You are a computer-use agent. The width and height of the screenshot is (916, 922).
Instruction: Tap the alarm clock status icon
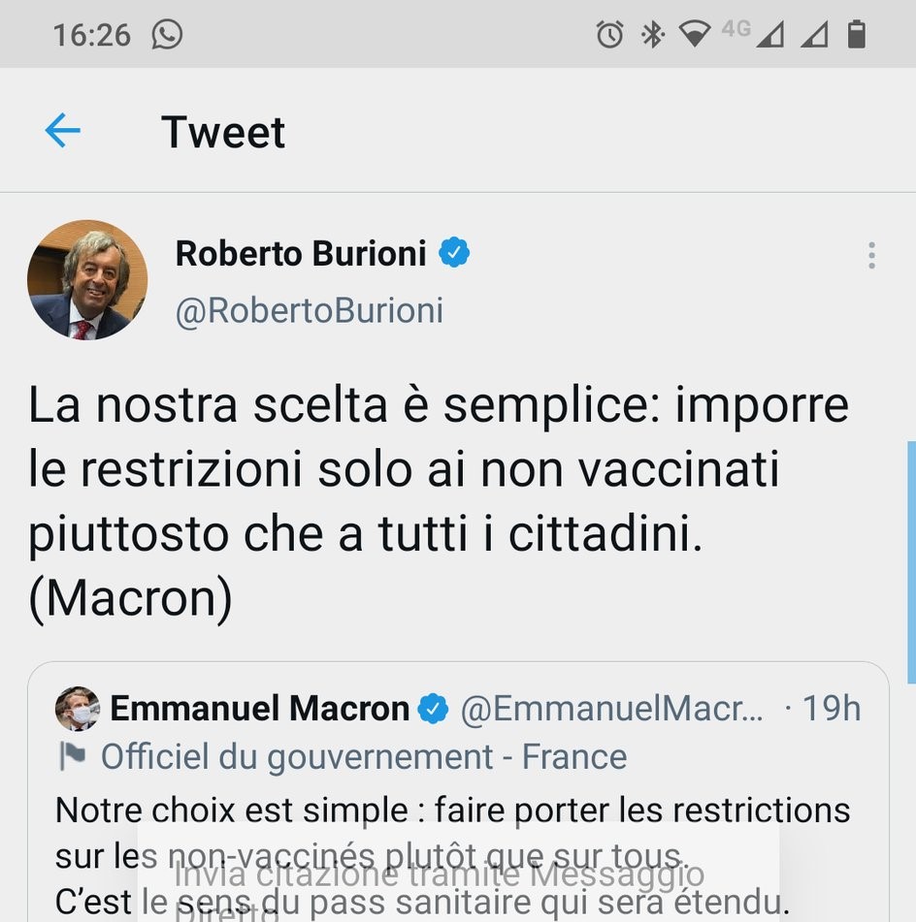point(609,35)
